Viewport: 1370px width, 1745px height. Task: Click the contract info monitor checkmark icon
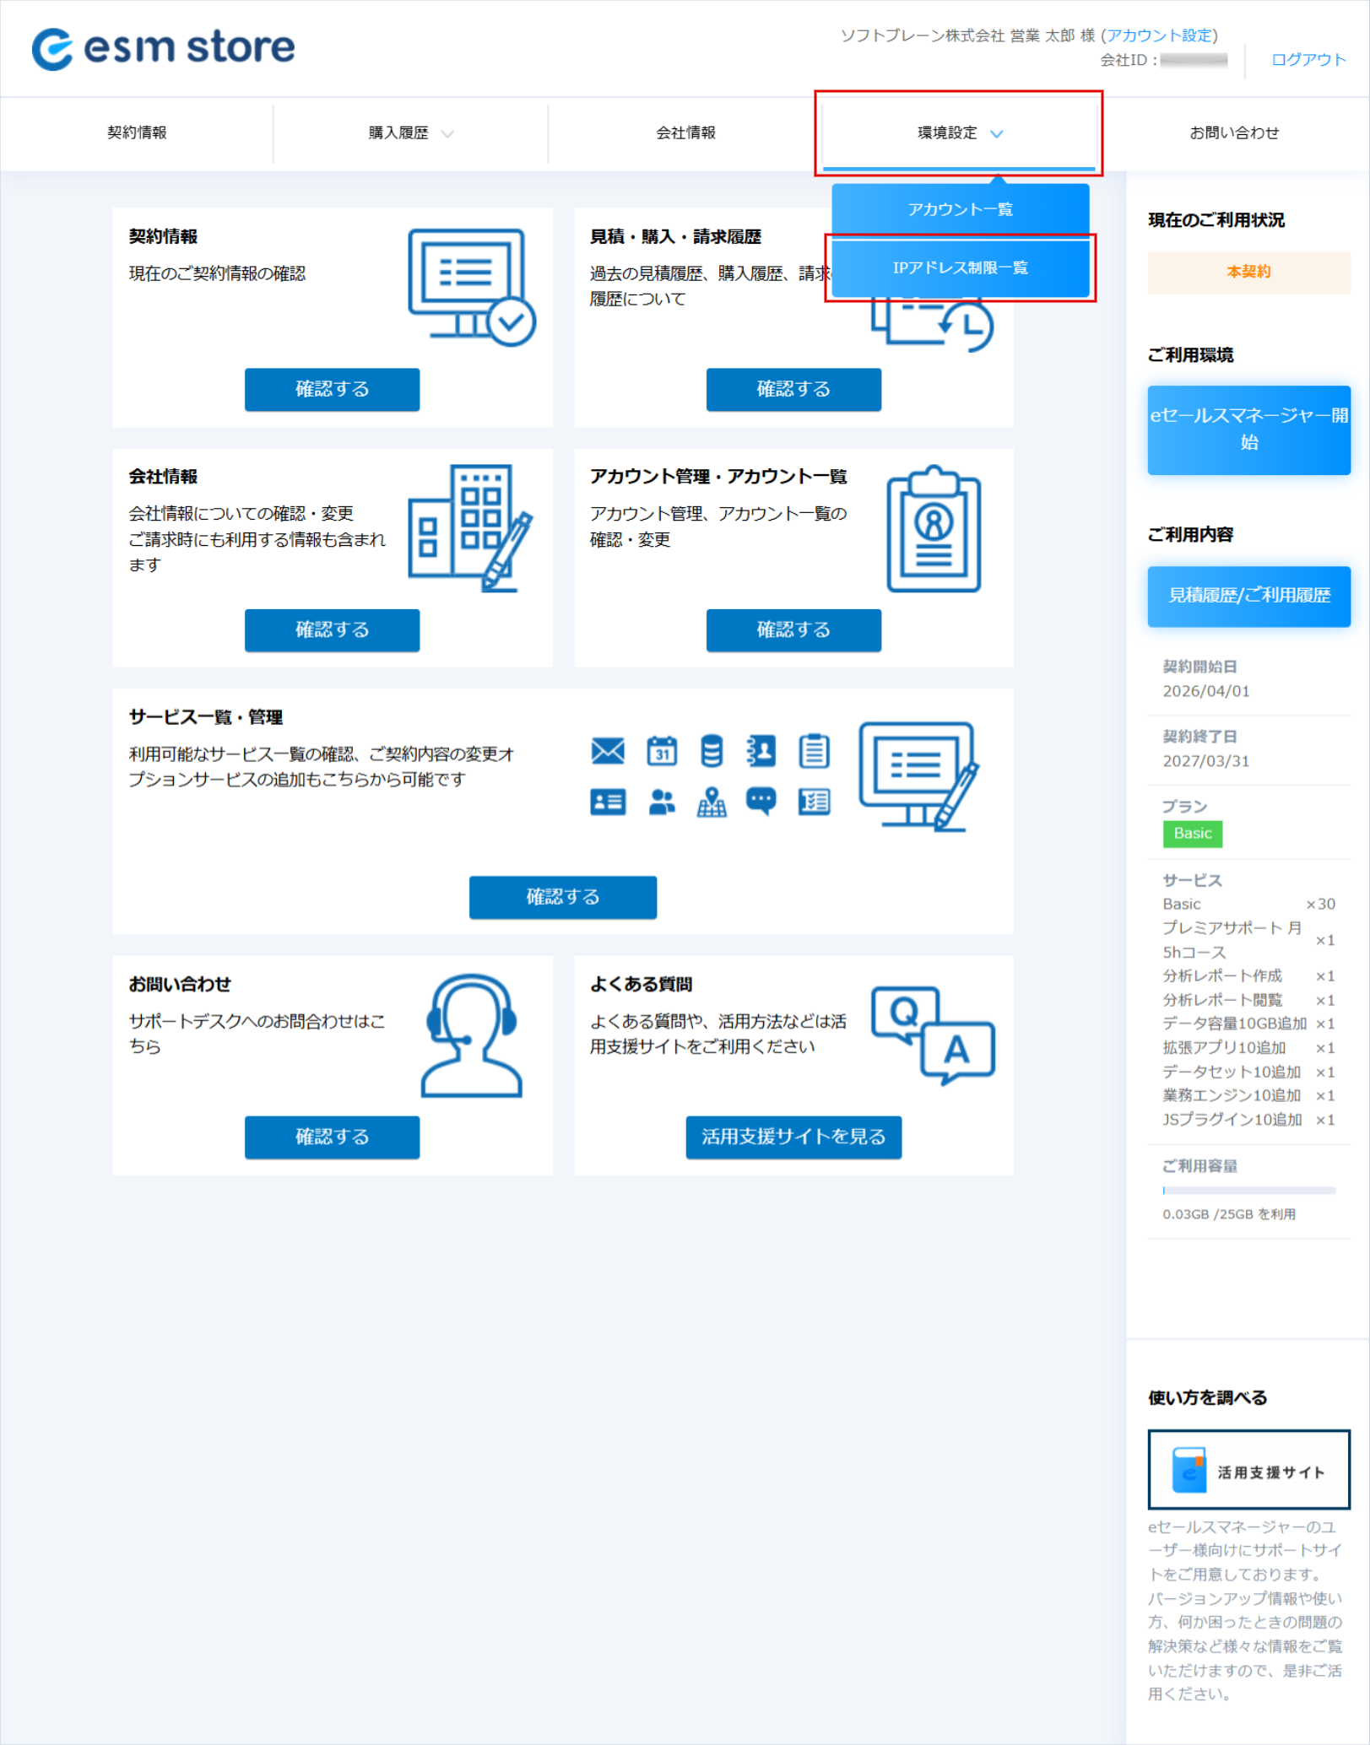[x=471, y=287]
